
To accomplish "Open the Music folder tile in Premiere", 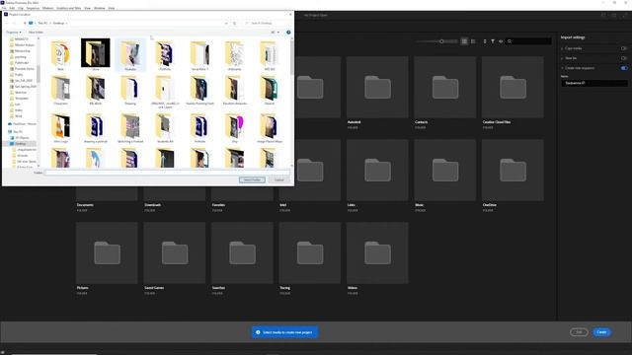I will (x=445, y=171).
